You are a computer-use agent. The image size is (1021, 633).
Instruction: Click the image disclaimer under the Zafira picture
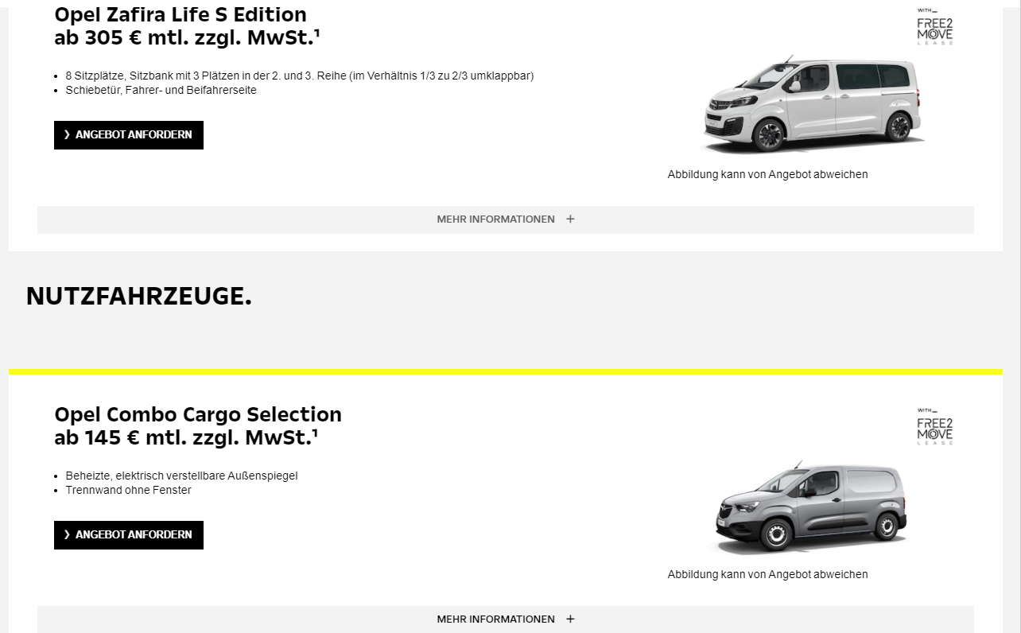tap(768, 174)
